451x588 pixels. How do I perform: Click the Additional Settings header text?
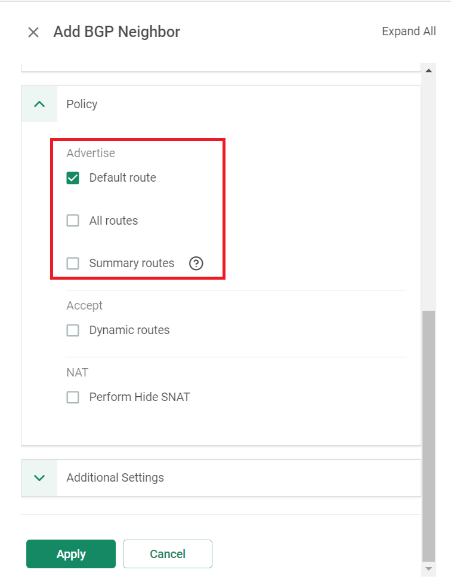[115, 477]
